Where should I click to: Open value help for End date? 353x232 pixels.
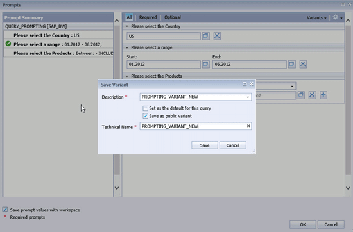292,64
